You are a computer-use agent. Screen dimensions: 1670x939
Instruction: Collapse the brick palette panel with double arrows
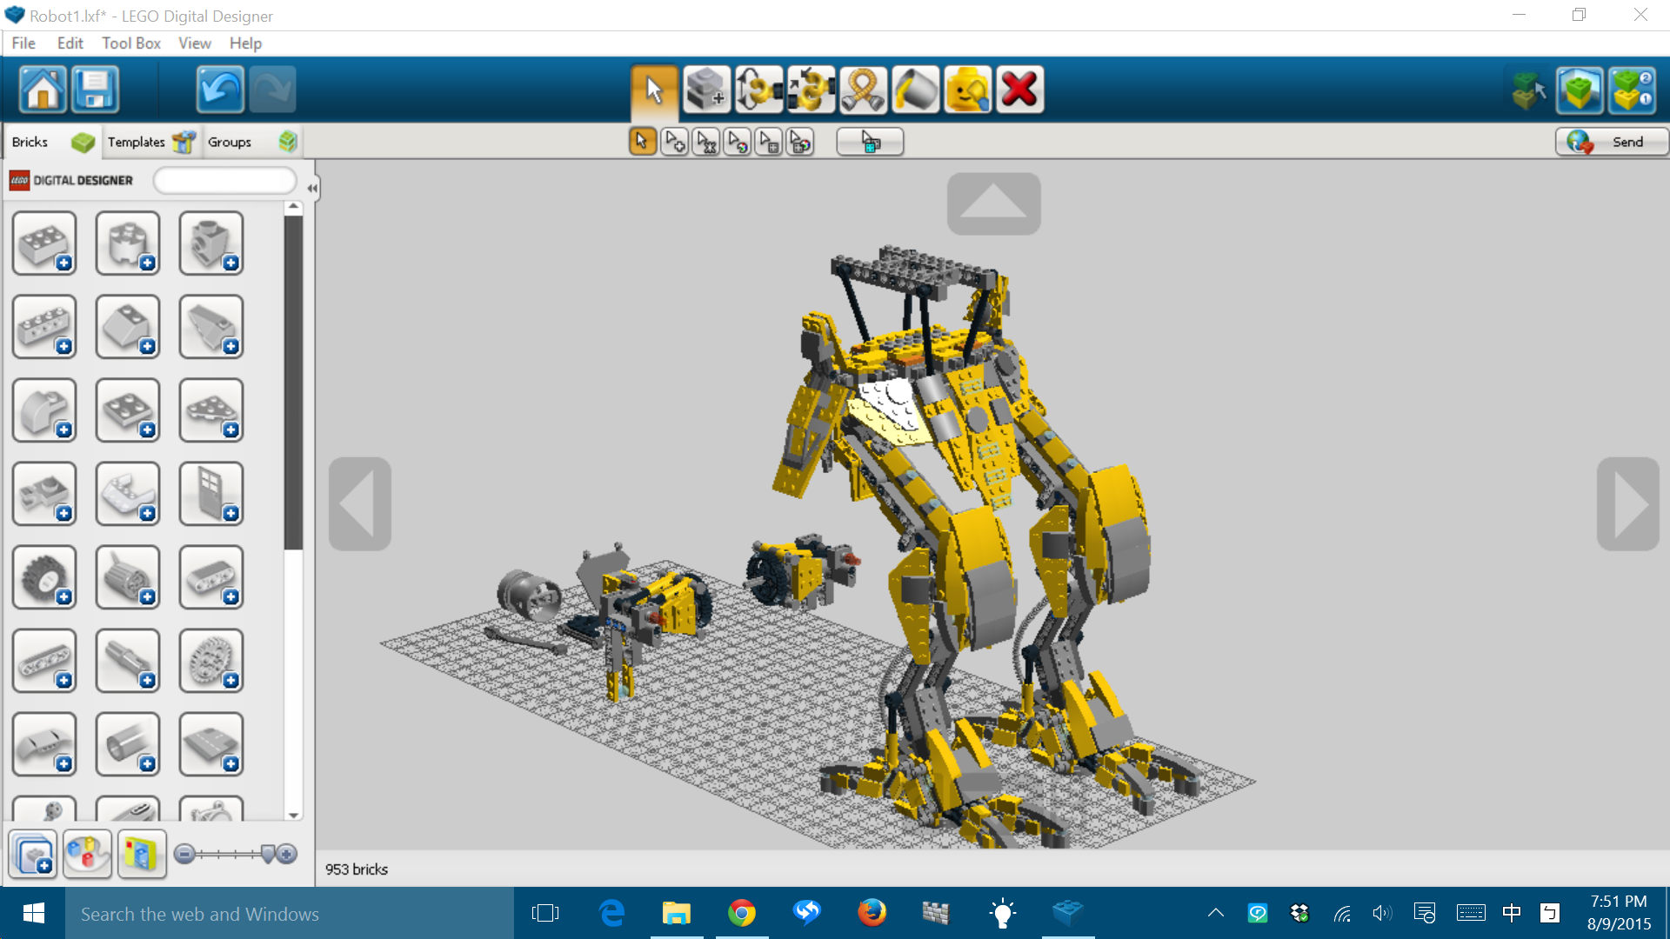[x=311, y=187]
